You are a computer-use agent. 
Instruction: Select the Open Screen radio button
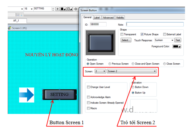tap(88, 64)
